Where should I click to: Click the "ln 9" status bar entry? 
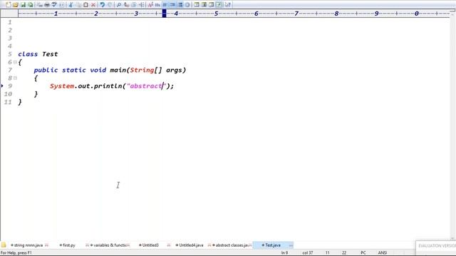[284, 253]
